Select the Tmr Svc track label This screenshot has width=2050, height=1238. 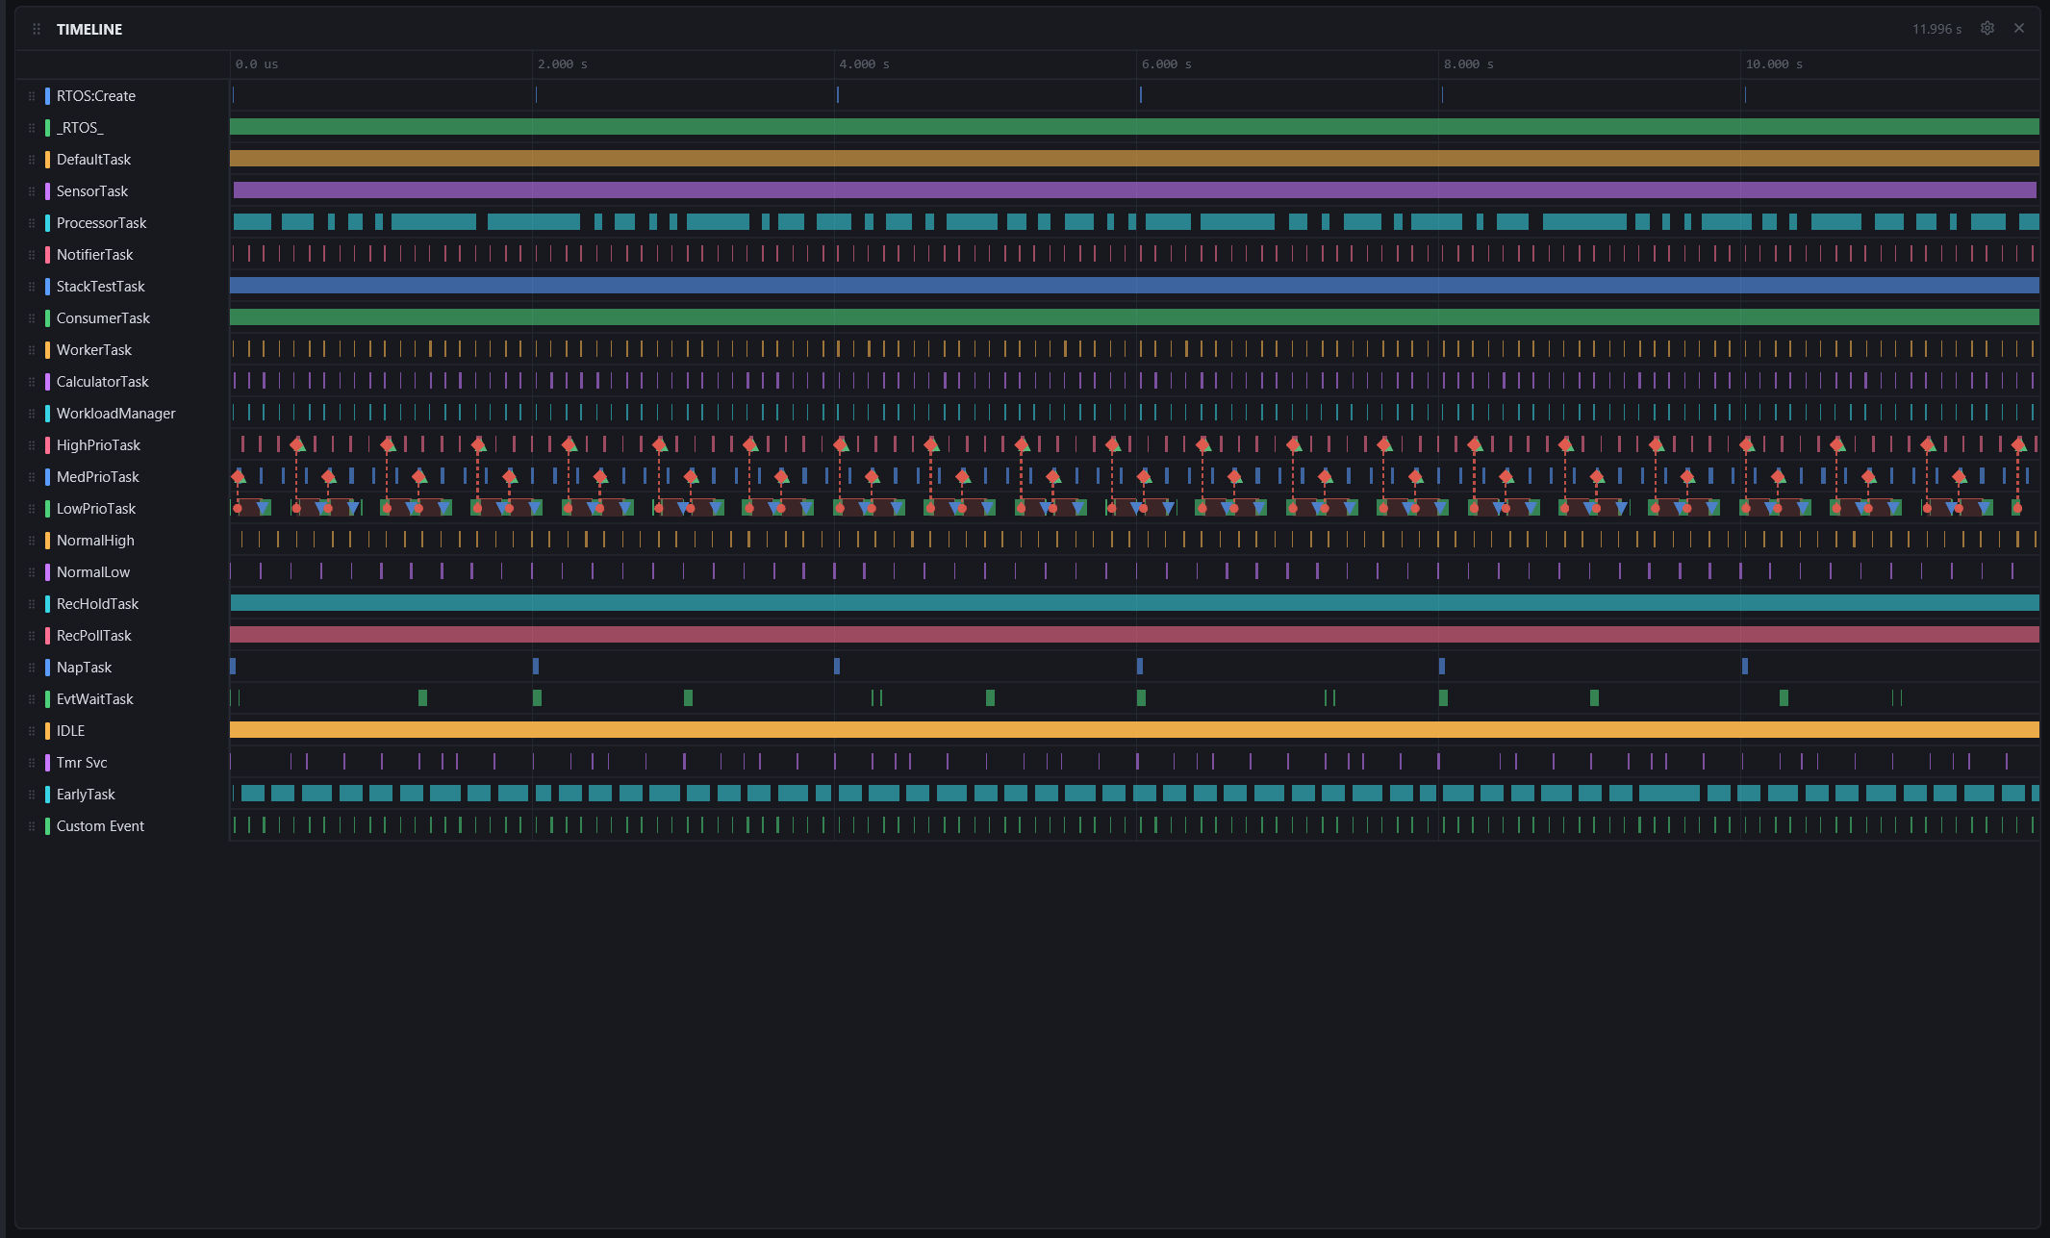82,763
